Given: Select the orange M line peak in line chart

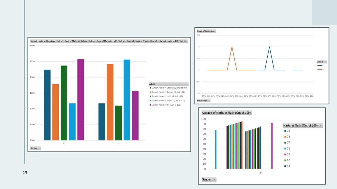Looking at the screenshot, I should [232, 47].
